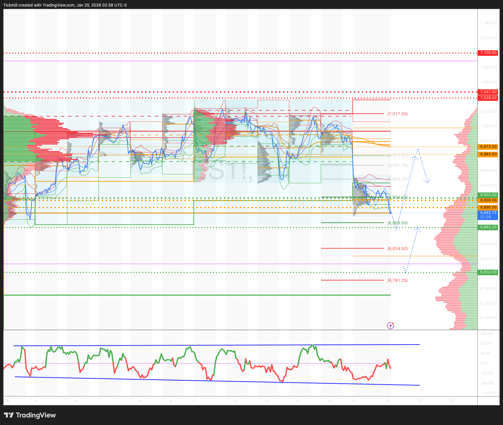This screenshot has width=503, height=425.
Task: Click the blue dot at current price line
Action: click(390, 213)
